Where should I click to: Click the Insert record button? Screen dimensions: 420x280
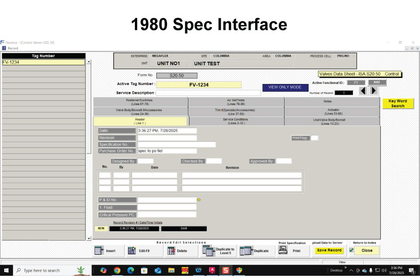[105, 251]
